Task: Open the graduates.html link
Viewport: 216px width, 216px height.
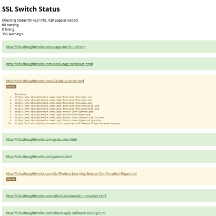Action: coord(42,140)
